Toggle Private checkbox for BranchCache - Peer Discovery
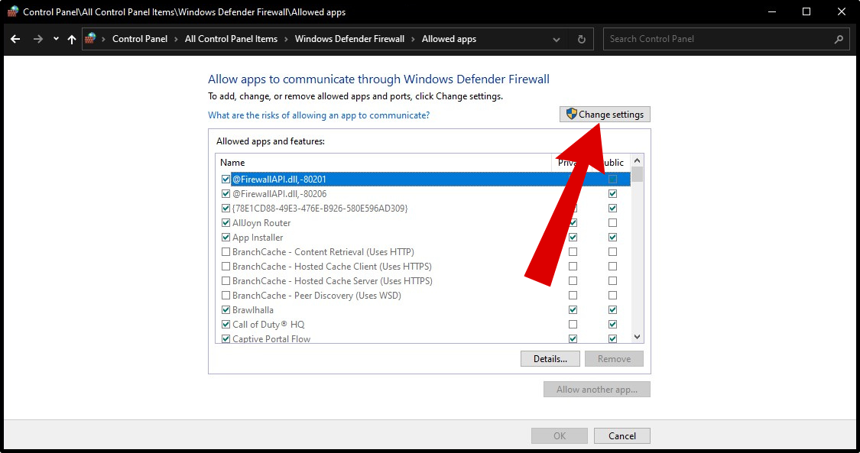Image resolution: width=860 pixels, height=453 pixels. [x=573, y=295]
